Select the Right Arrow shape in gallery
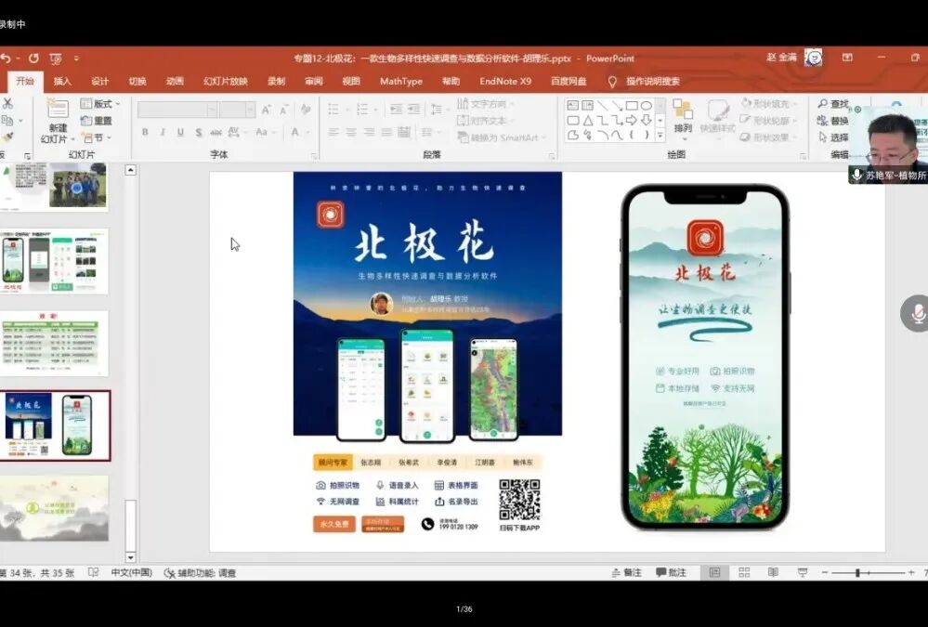The image size is (928, 627). (632, 120)
